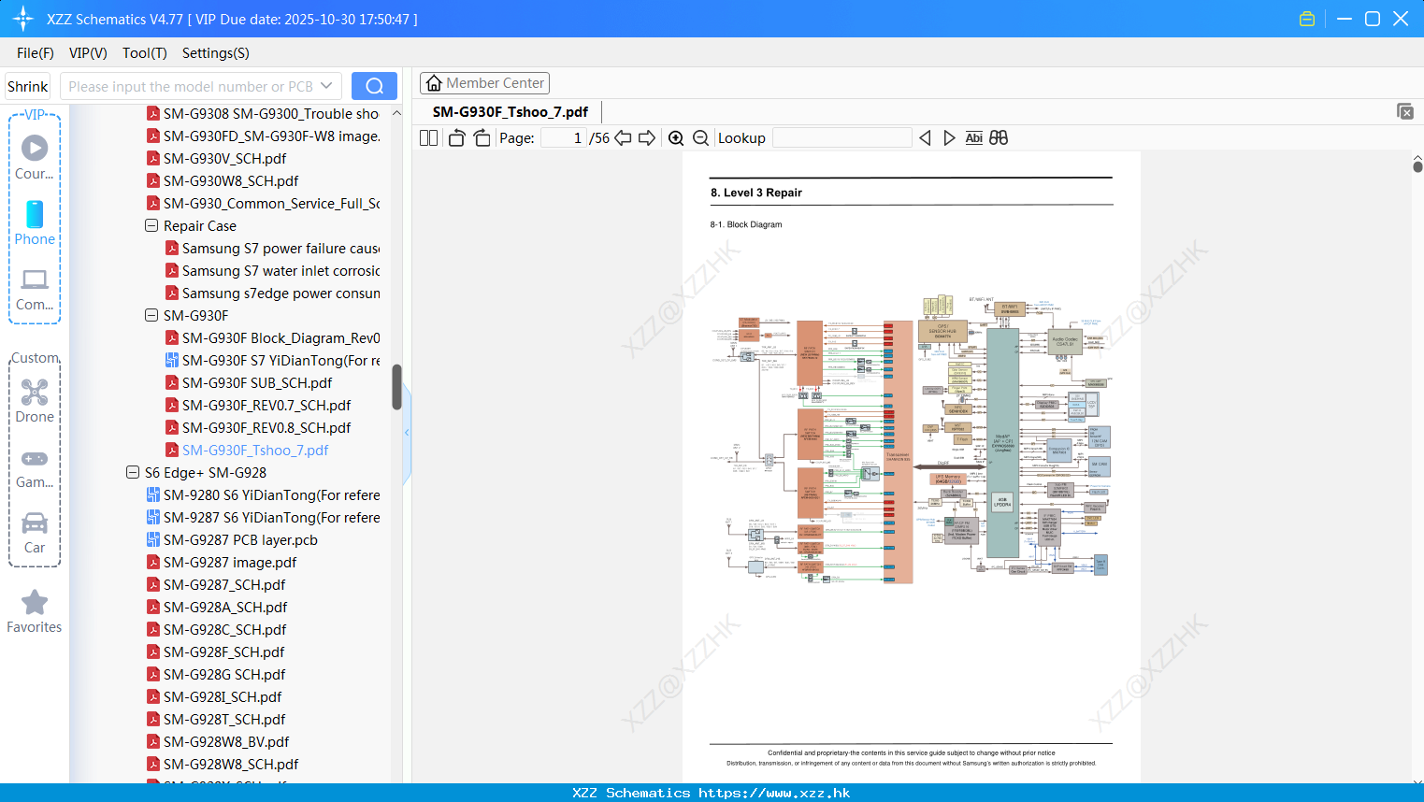Image resolution: width=1424 pixels, height=802 pixels.
Task: Open SM-G928A_SCH.pdf
Action: [x=225, y=608]
